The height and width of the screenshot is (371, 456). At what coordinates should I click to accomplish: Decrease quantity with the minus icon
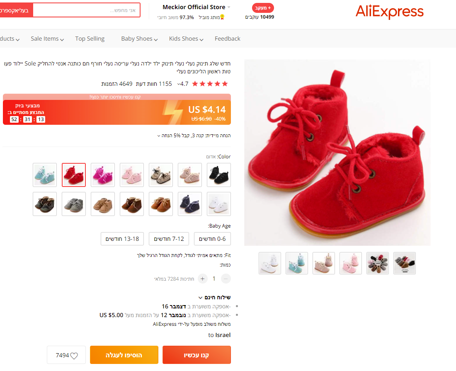(226, 279)
